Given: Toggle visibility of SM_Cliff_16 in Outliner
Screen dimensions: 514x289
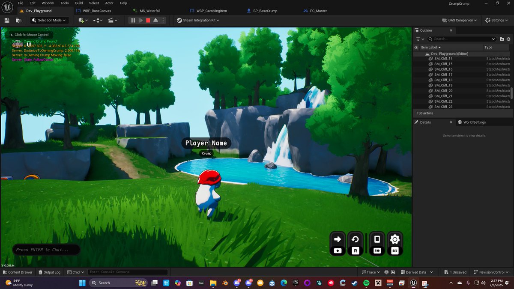Looking at the screenshot, I should [416, 69].
